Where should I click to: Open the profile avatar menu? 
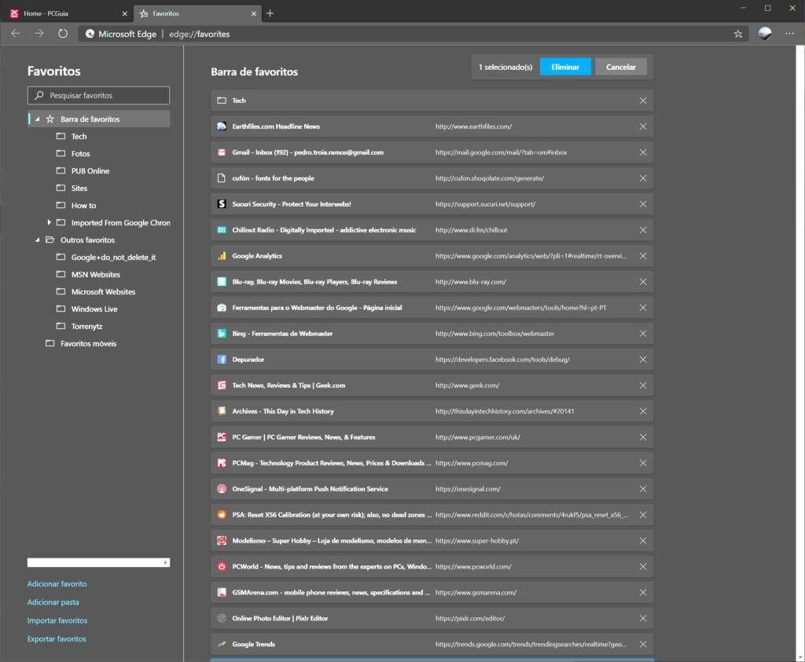coord(765,33)
